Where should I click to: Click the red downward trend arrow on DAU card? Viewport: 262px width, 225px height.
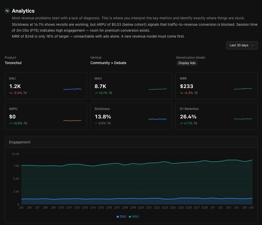tap(11, 93)
